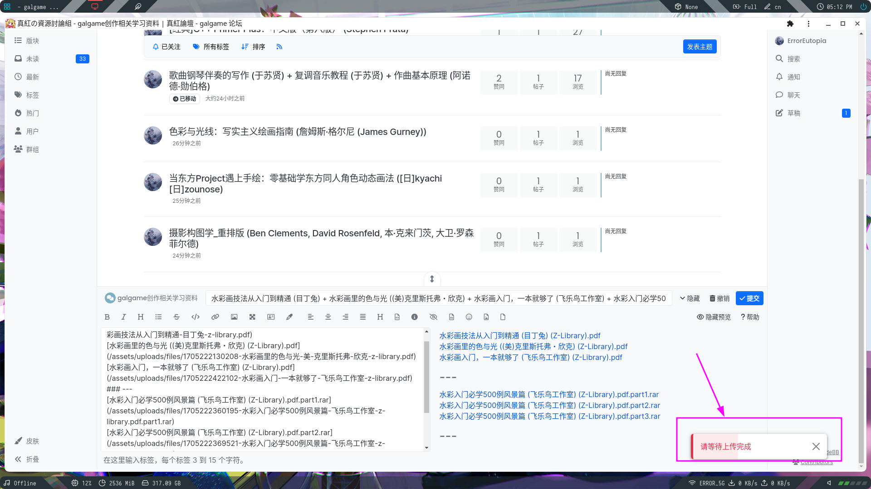Open preview link part3.rar file
Viewport: 871px width, 489px height.
pyautogui.click(x=550, y=416)
